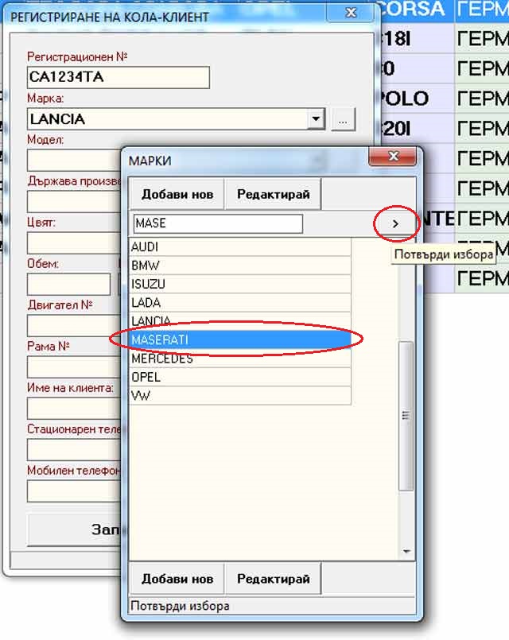Close the Регистриране на кола-клиент window
509x640 pixels.
click(350, 13)
